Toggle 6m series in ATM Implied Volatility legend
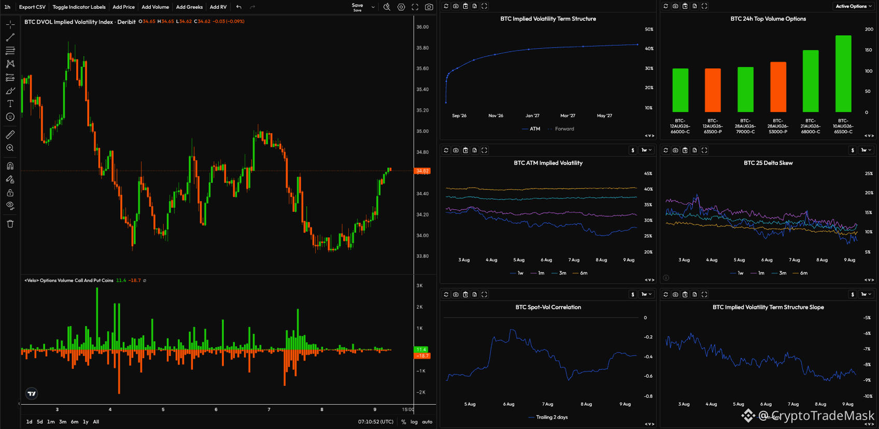 point(580,273)
